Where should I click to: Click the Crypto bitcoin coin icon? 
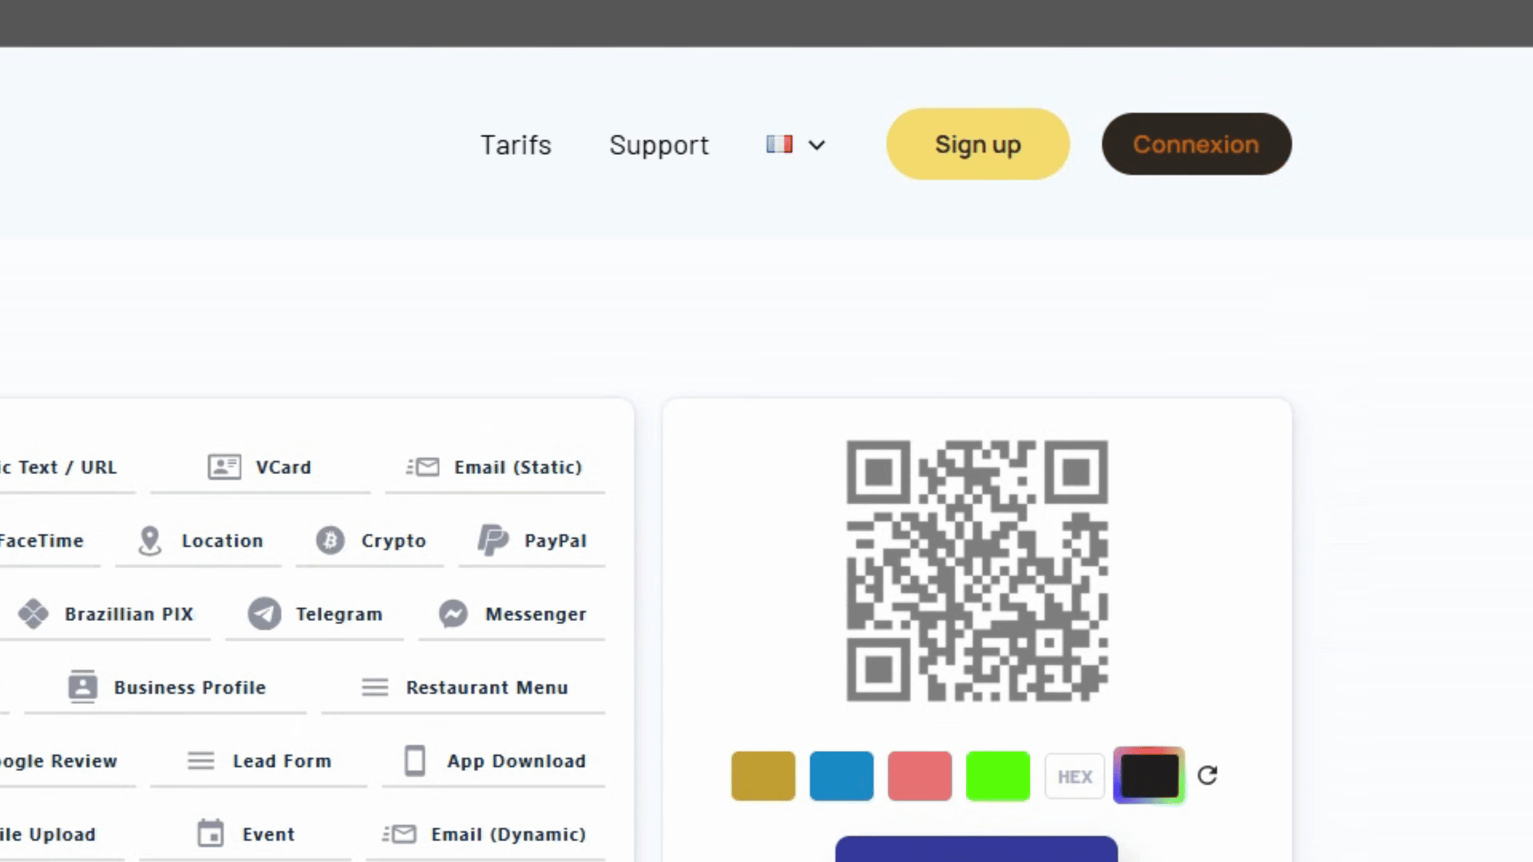[x=330, y=540]
